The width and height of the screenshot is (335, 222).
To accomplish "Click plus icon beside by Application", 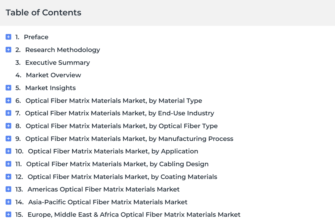I will click(8, 151).
